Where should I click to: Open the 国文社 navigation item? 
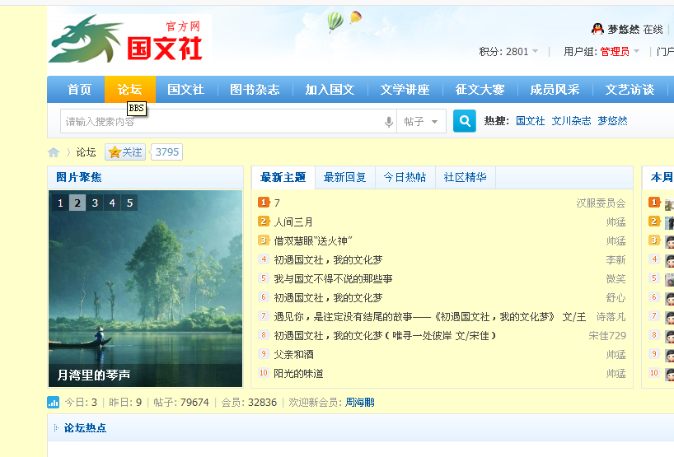tap(185, 89)
